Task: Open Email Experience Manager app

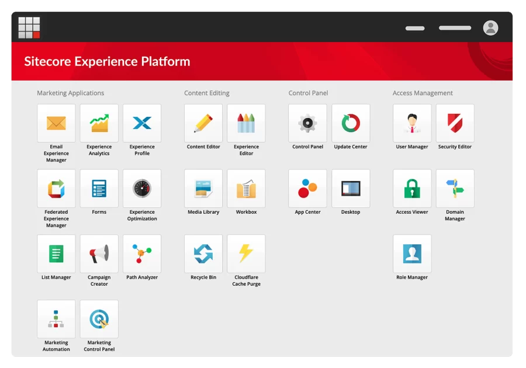Action: click(x=56, y=123)
